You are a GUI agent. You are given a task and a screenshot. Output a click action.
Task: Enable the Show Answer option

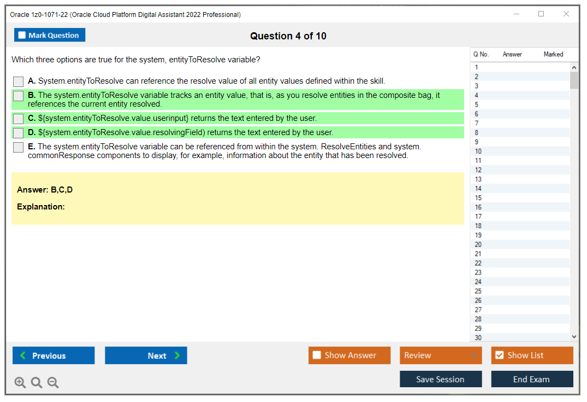pyautogui.click(x=349, y=355)
